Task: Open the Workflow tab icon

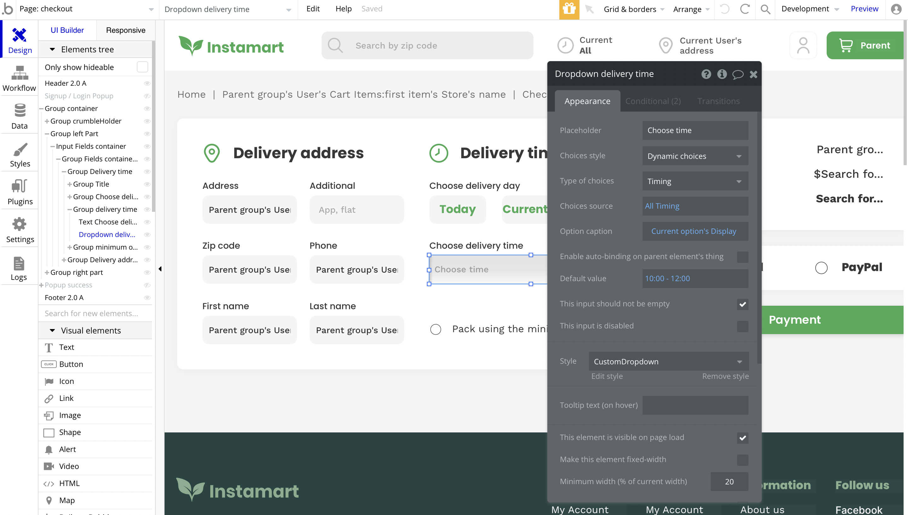Action: [20, 73]
